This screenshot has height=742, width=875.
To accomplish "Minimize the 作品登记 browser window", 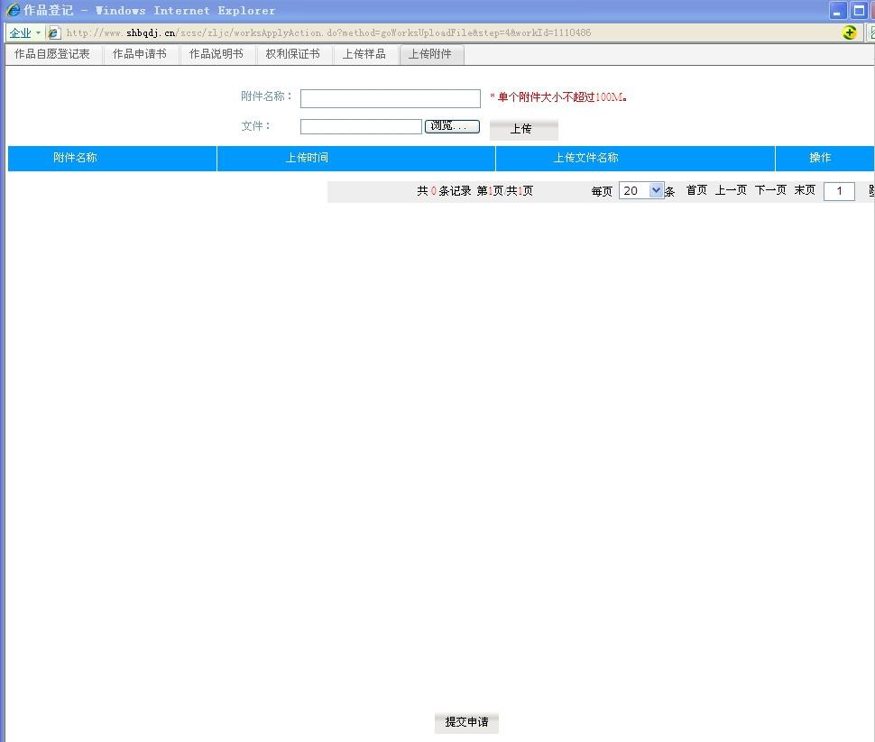I will coord(838,11).
